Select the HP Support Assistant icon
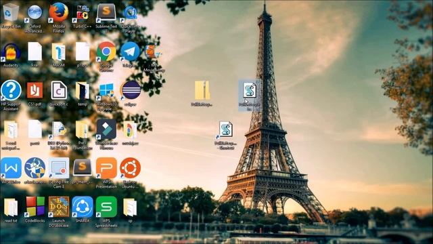Image resolution: width=433 pixels, height=244 pixels. [11, 90]
